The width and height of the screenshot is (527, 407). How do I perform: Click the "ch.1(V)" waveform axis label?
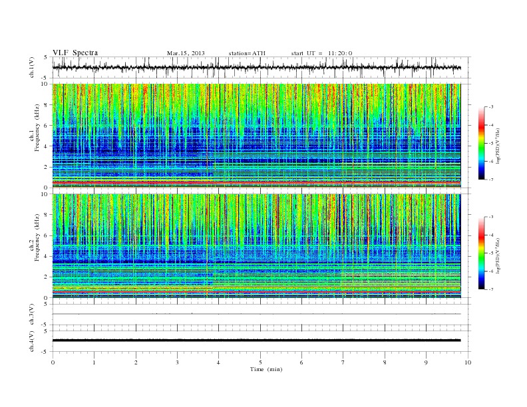[x=32, y=67]
